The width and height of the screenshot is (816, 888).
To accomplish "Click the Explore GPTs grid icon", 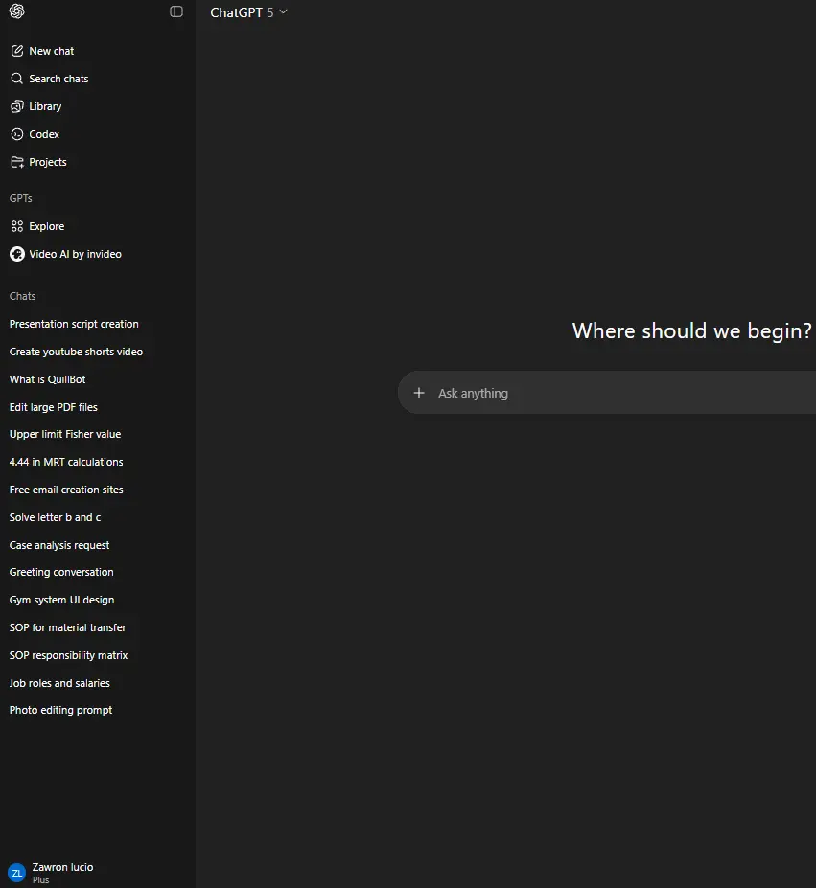I will (x=17, y=226).
